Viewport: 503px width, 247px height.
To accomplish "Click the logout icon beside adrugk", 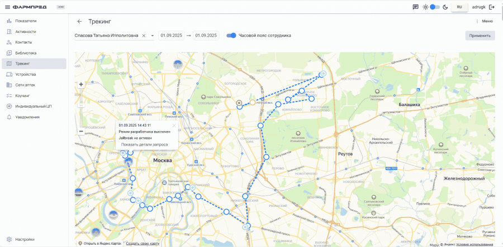I will point(491,7).
